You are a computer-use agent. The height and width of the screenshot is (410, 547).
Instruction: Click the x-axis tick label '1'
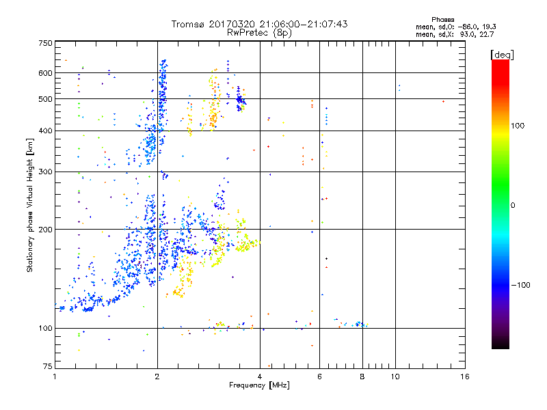coord(55,377)
